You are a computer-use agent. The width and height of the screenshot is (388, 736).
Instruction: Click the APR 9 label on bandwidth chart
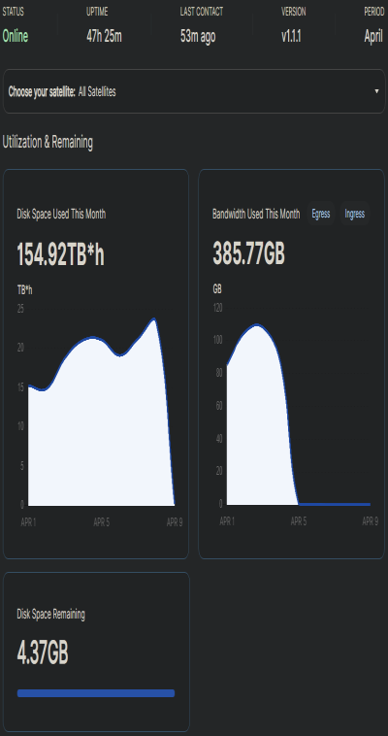coord(370,521)
